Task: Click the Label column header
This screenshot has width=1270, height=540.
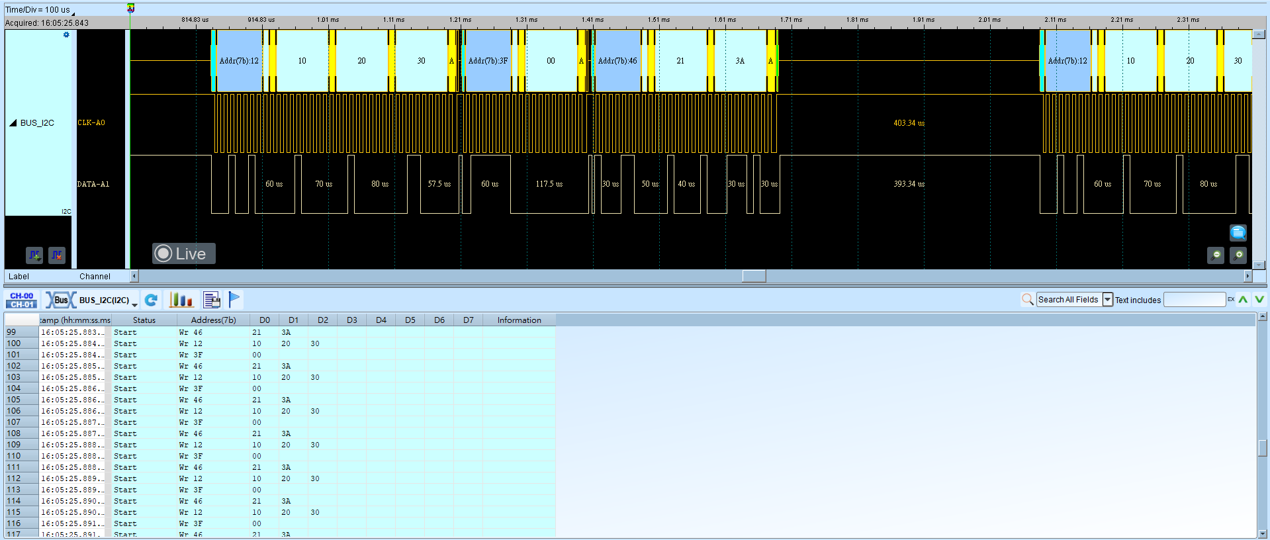Action: click(19, 277)
